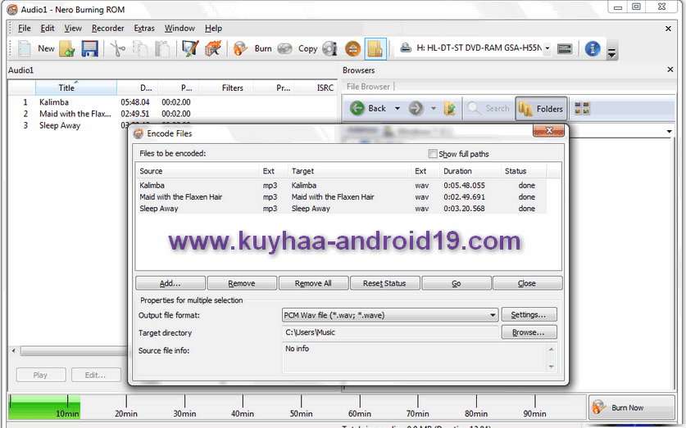This screenshot has width=686, height=428.
Task: Click the Title column header in Audio1
Action: click(x=75, y=88)
